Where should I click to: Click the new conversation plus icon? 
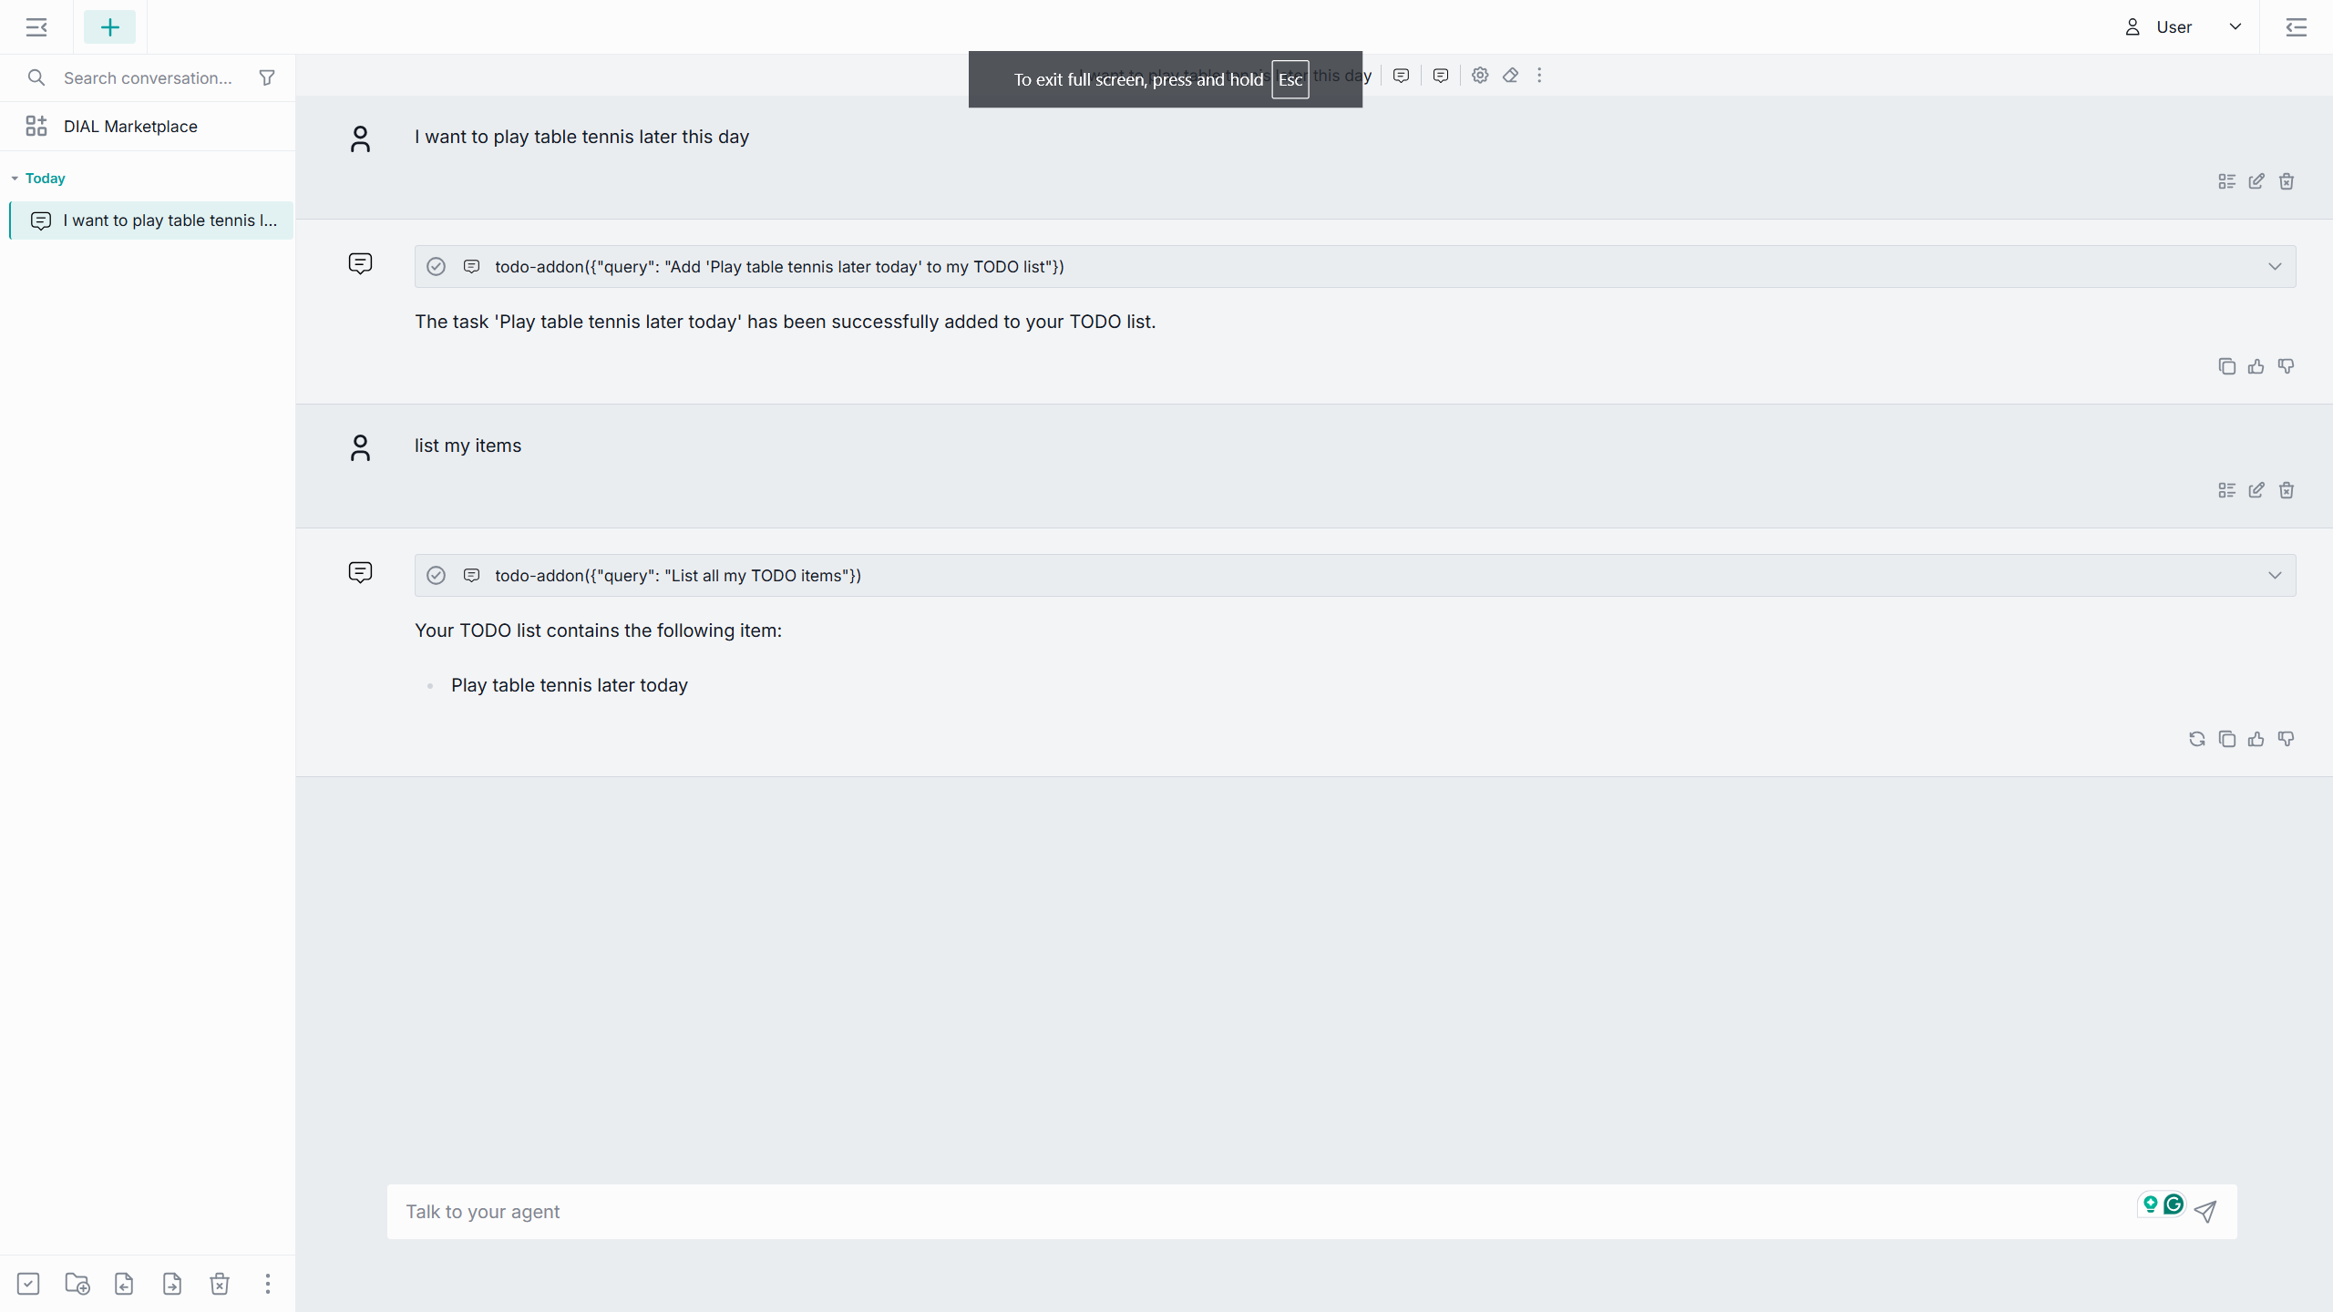[x=109, y=27]
